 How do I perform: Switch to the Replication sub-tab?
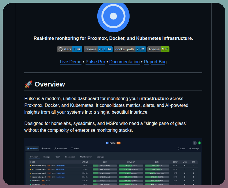pyautogui.click(x=70, y=157)
